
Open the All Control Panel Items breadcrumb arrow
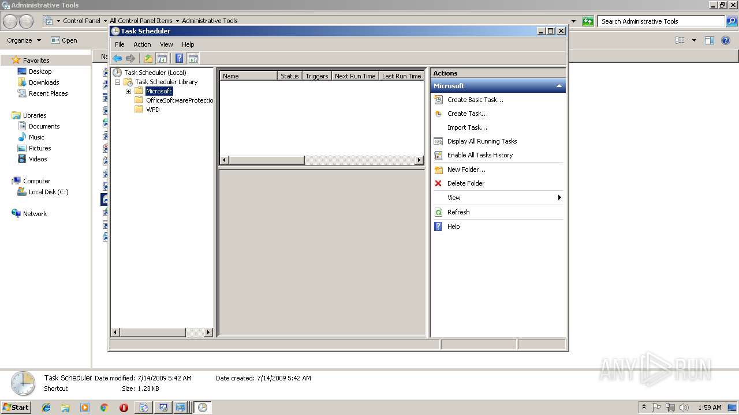tap(177, 21)
